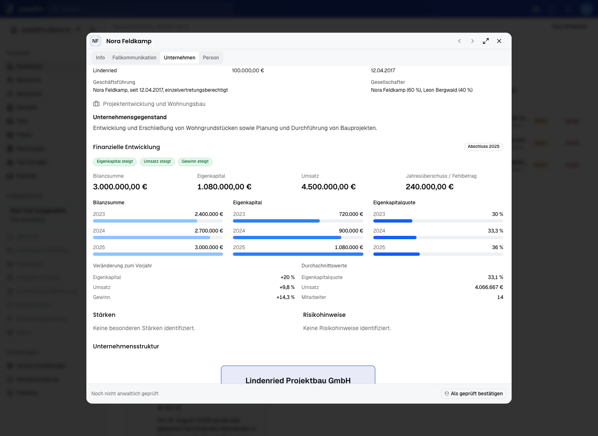This screenshot has height=436, width=598.
Task: Go to the next record with right chevron
Action: [473, 41]
